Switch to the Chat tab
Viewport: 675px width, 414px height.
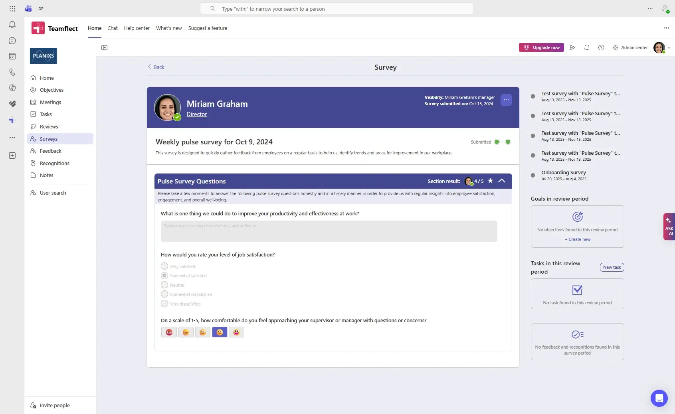coord(112,28)
